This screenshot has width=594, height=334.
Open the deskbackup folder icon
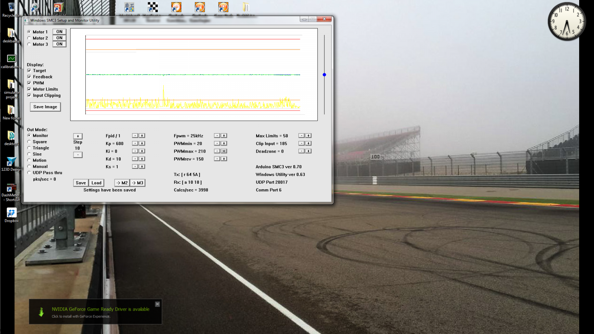[11, 35]
